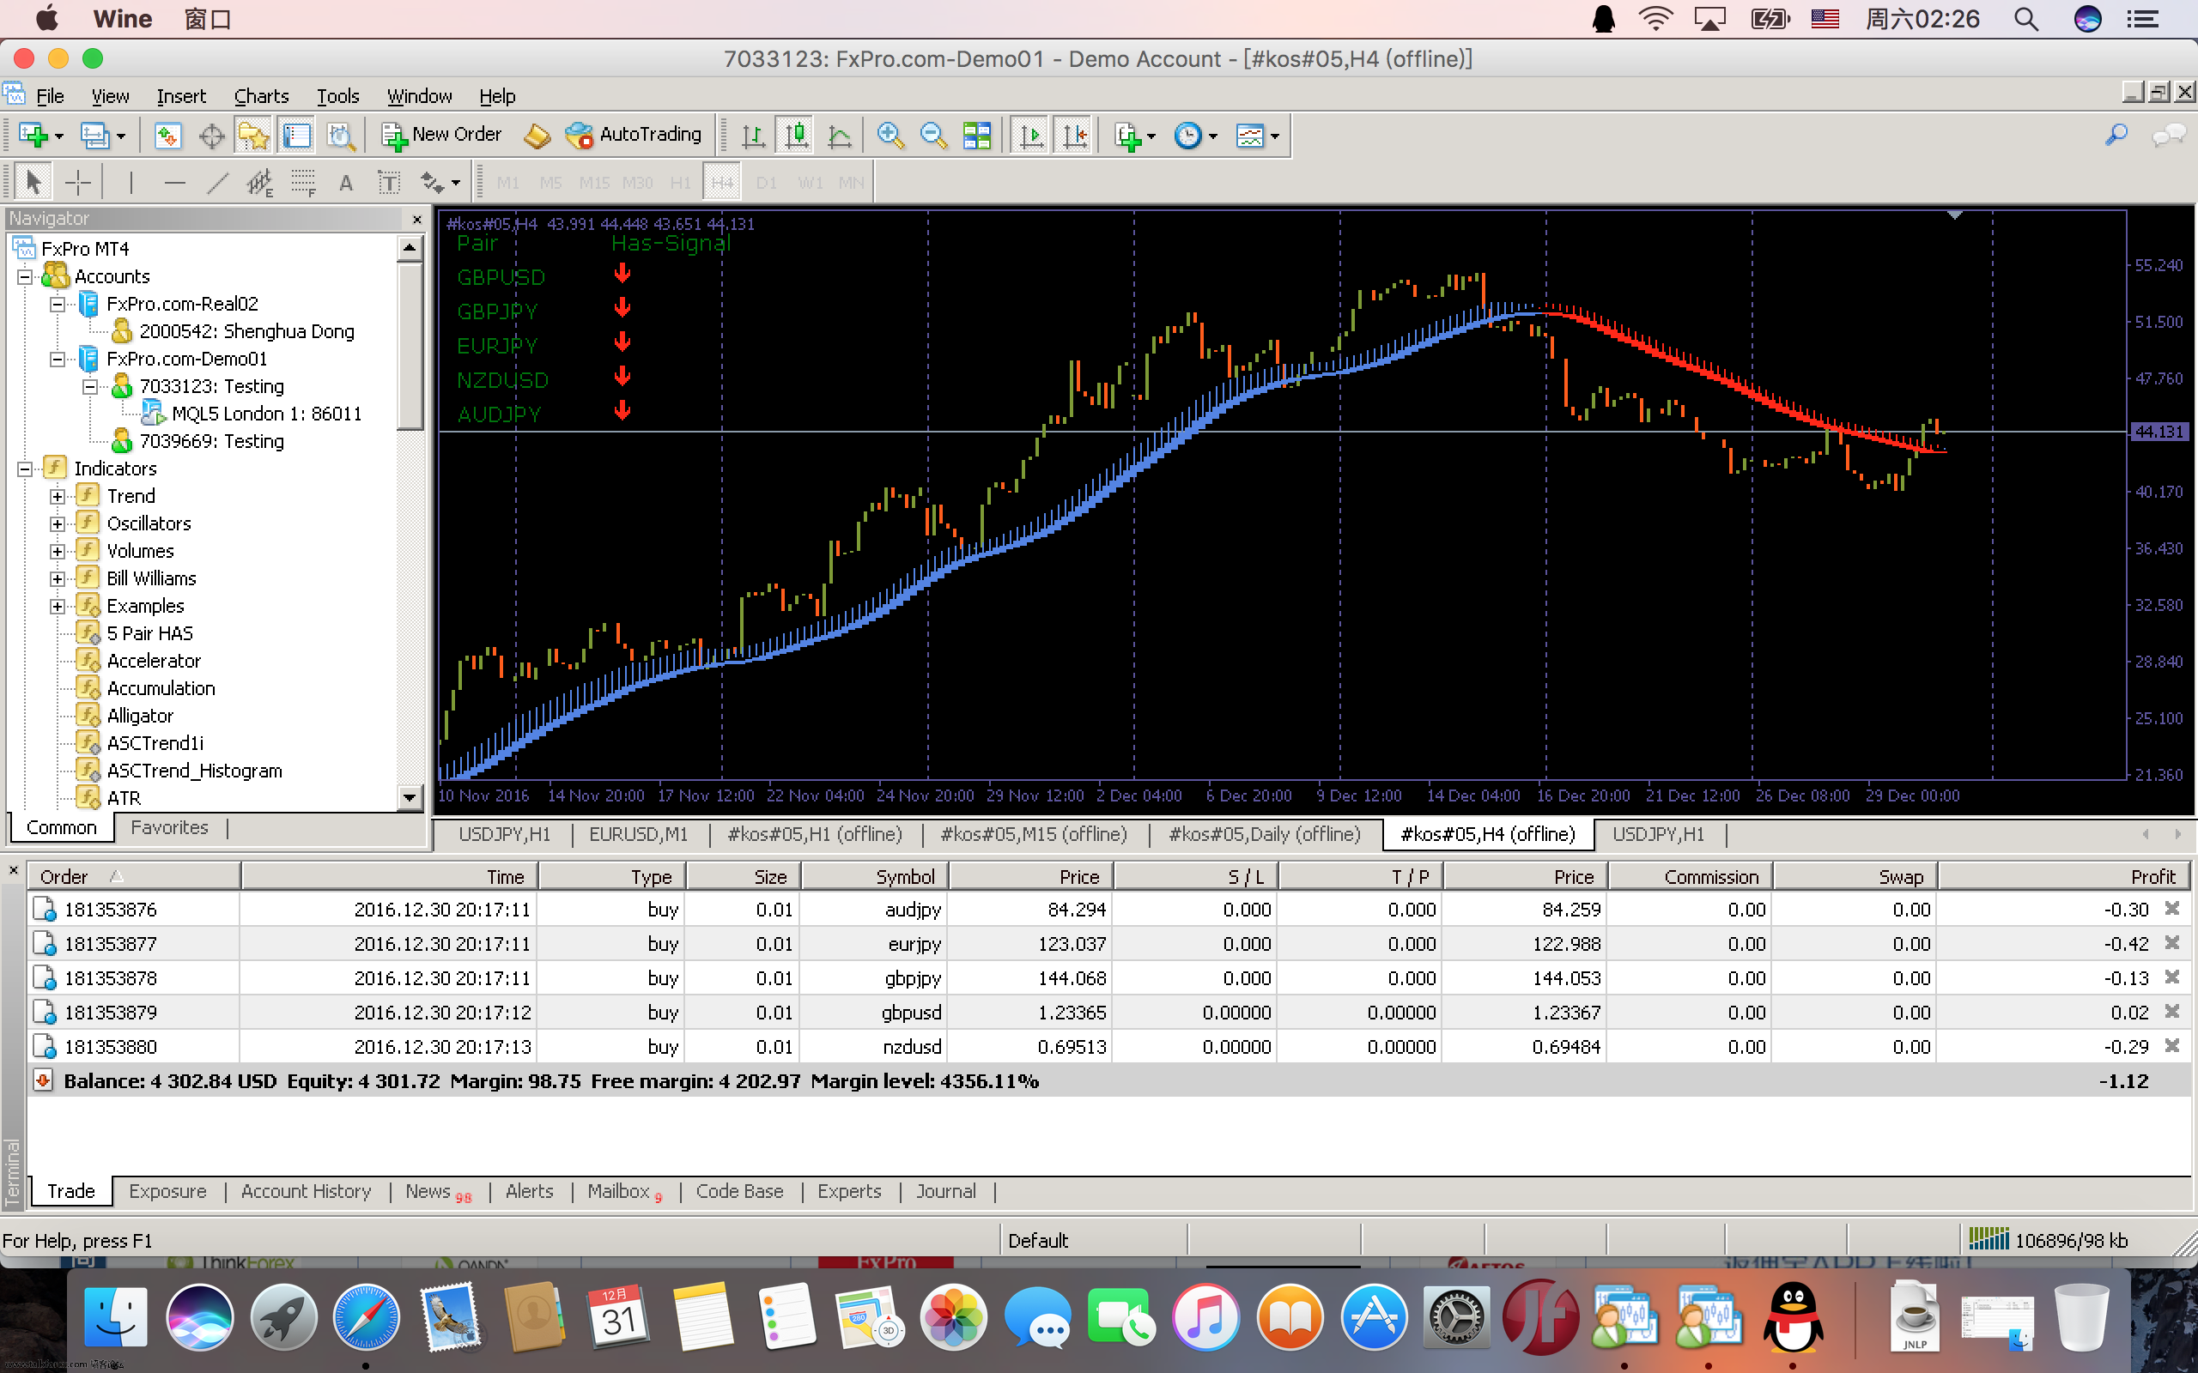Open the Templates dropdown
Screen dimensions: 2198x1373
pyautogui.click(x=1258, y=136)
